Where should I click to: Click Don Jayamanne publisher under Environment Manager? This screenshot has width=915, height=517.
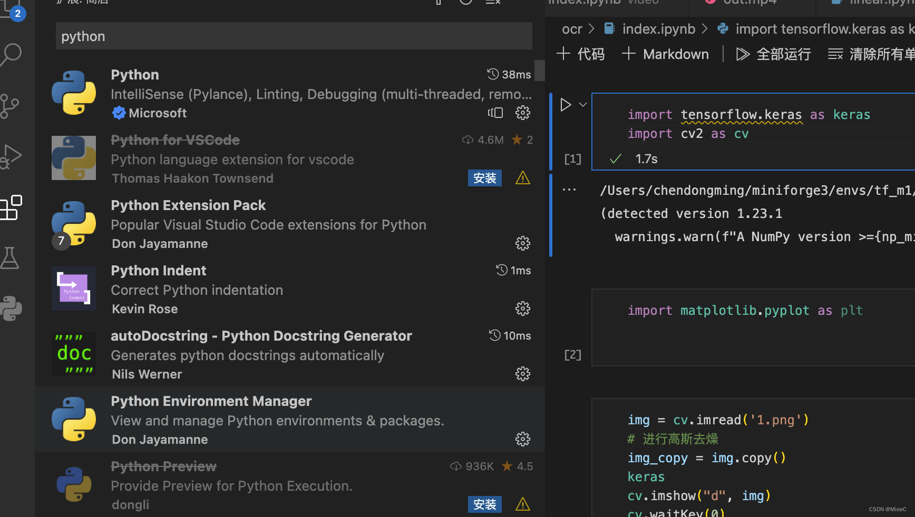[160, 440]
